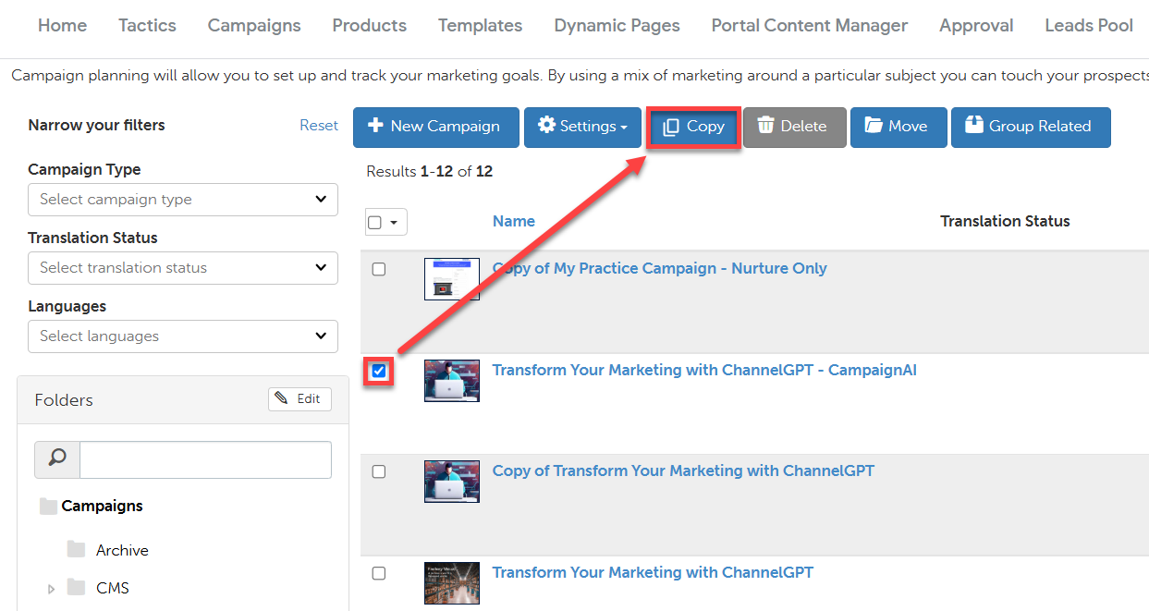1149x611 pixels.
Task: Open the Templates tab
Action: 481,26
